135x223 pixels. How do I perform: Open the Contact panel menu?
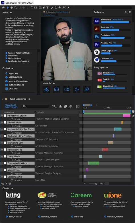(13, 68)
